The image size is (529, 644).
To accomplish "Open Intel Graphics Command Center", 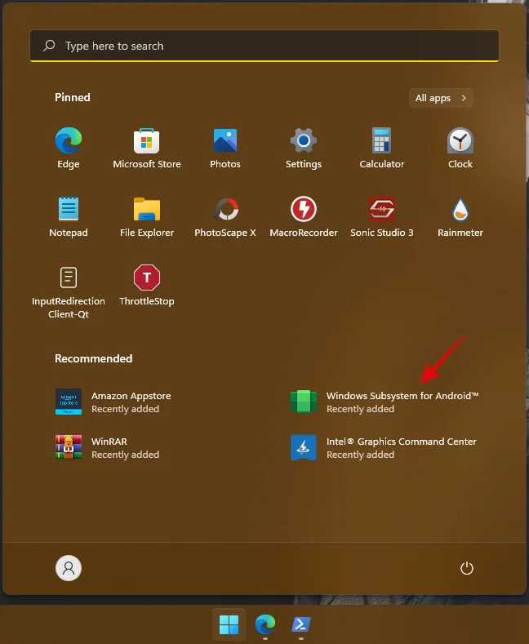I will tap(383, 447).
